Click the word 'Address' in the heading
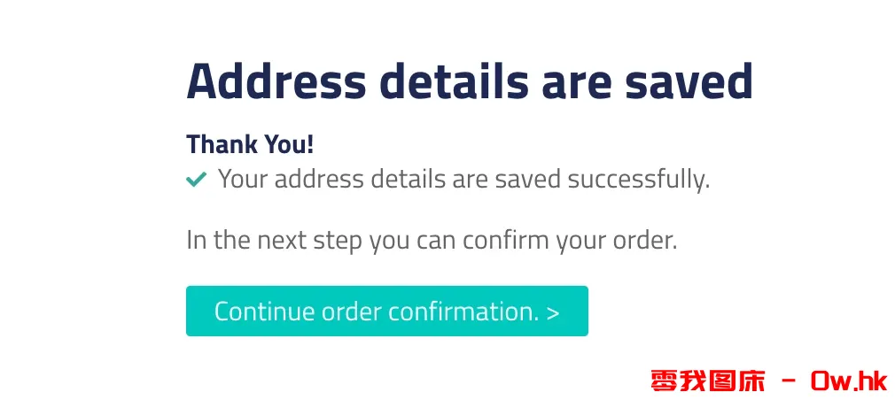The image size is (895, 400). 276,82
